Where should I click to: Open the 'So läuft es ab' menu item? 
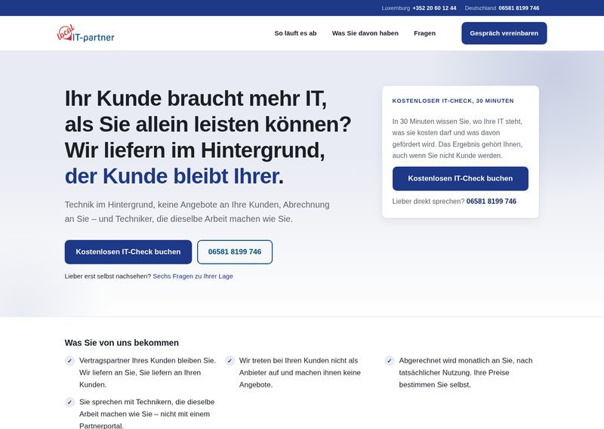pos(295,33)
